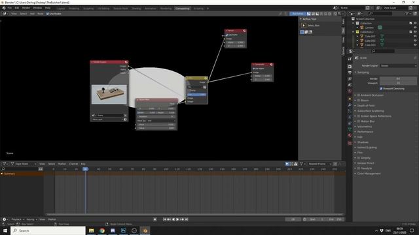Open the Dope Sheet editor type icon
419x235 pixels.
click(5, 164)
